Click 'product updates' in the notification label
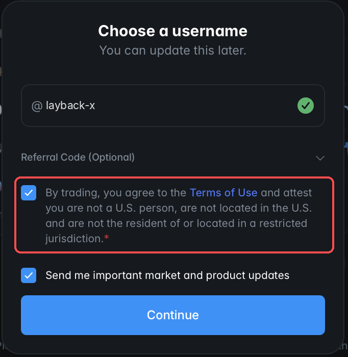This screenshot has width=348, height=357. (247, 275)
